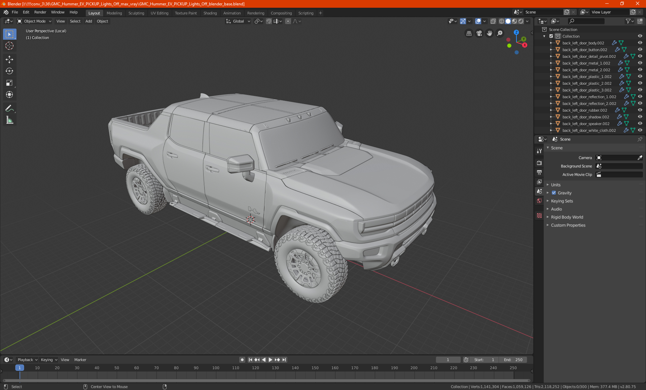Pick the Annotate tool
The image size is (646, 390).
click(x=9, y=108)
